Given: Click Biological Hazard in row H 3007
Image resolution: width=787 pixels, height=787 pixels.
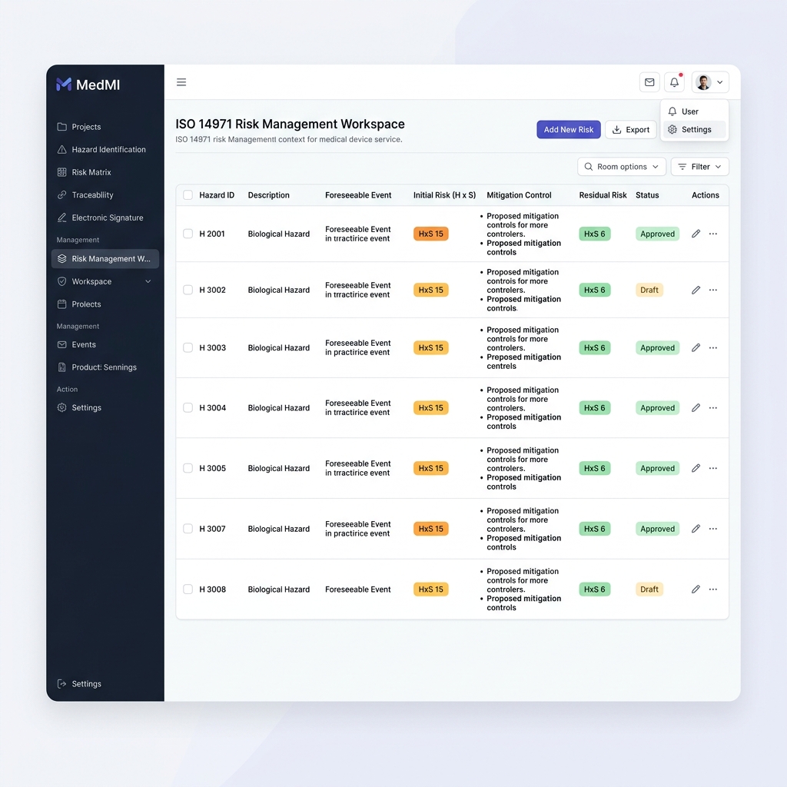Looking at the screenshot, I should point(278,529).
